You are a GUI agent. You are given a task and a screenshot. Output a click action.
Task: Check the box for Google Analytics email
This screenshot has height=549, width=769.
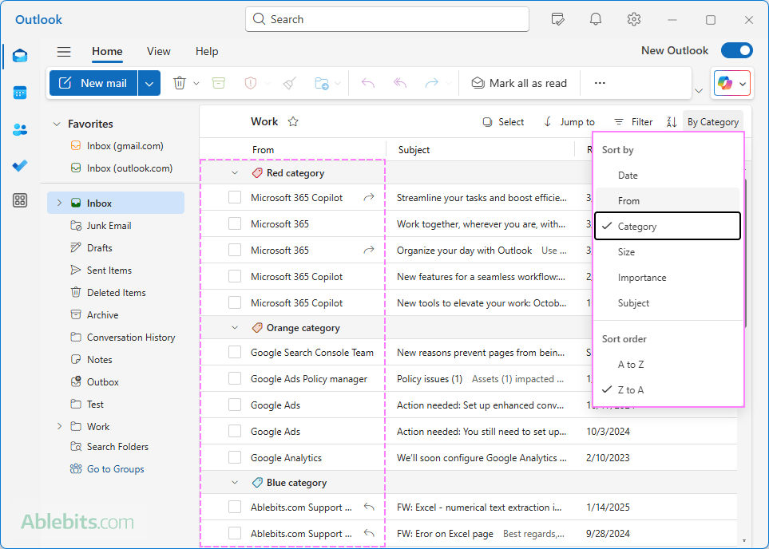(235, 458)
